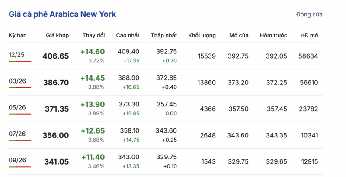Screen dimensions: 346x177
Task: Click the "HĐ mở" column header
Action: (x=308, y=35)
